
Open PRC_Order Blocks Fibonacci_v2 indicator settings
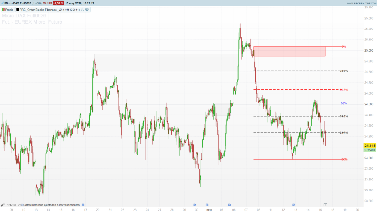pyautogui.click(x=40, y=10)
